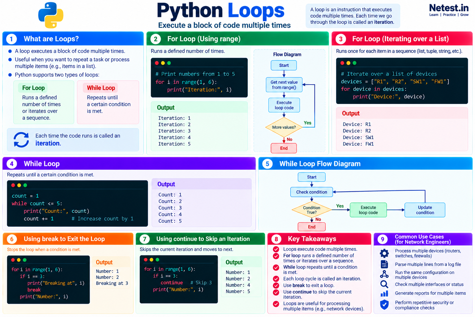475x317 pixels.
Task: Click the Condition True? decision diamond
Action: point(312,210)
